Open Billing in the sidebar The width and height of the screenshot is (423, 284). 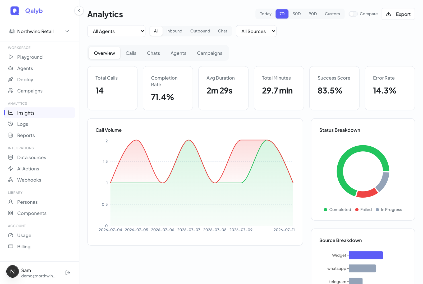click(40, 246)
